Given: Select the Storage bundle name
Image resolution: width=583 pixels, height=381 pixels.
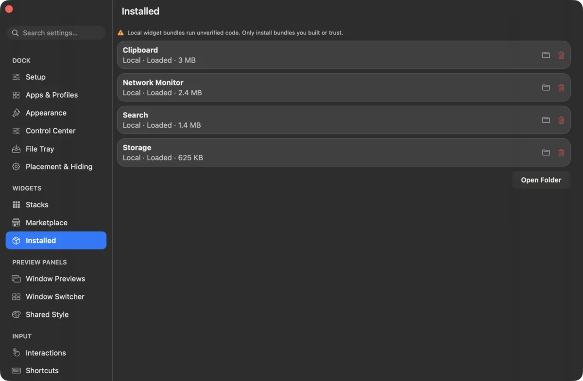Looking at the screenshot, I should click(x=137, y=148).
